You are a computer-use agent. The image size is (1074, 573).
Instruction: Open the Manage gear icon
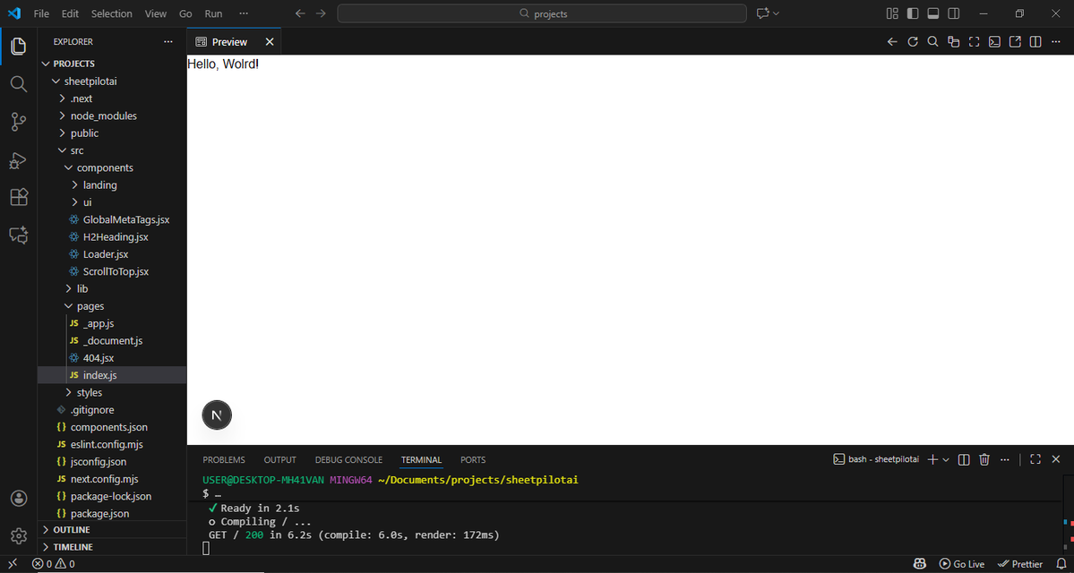(x=19, y=535)
